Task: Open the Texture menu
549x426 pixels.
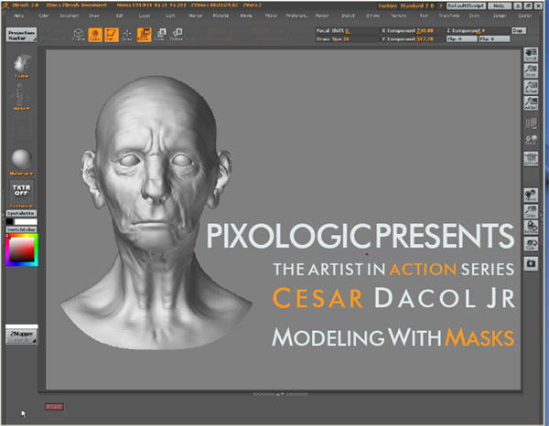Action: 398,16
